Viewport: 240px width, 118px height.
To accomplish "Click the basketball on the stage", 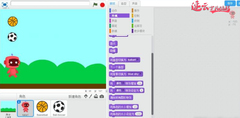I will coord(13,21).
